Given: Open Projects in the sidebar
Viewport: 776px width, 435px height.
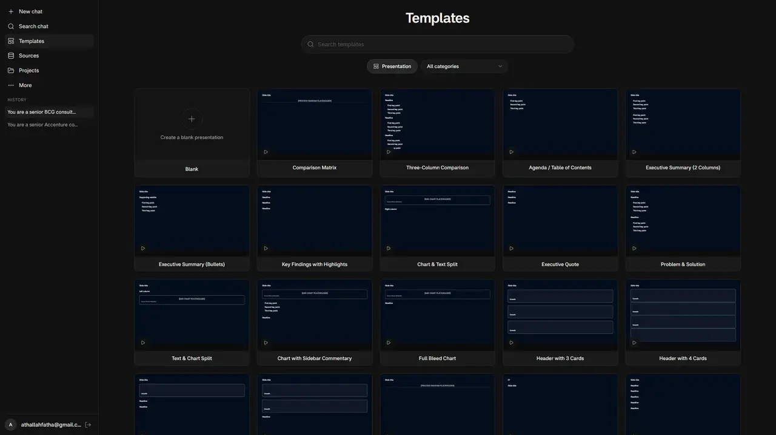Looking at the screenshot, I should click(49, 70).
